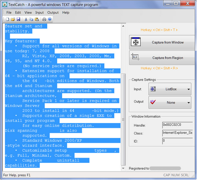This screenshot has width=197, height=180.
Task: Cut selection with the scissors icon
Action: pyautogui.click(x=26, y=19)
